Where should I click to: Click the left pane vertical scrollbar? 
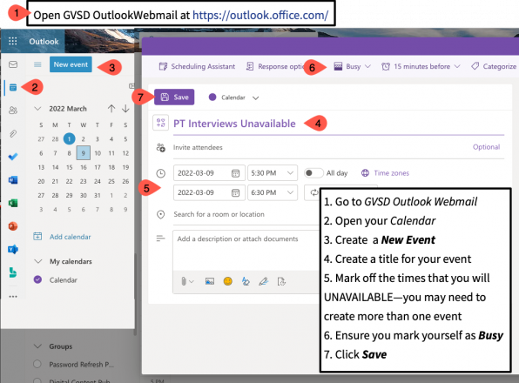135,294
